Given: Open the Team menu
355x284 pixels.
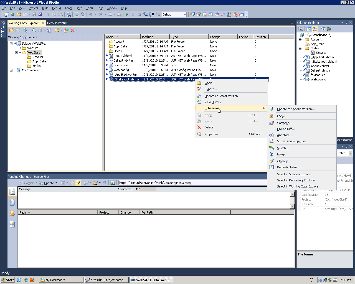Looking at the screenshot, I should 68,8.
